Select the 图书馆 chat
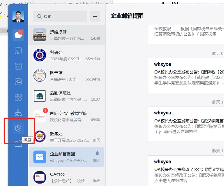The width and height of the screenshot is (224, 186). [67, 76]
